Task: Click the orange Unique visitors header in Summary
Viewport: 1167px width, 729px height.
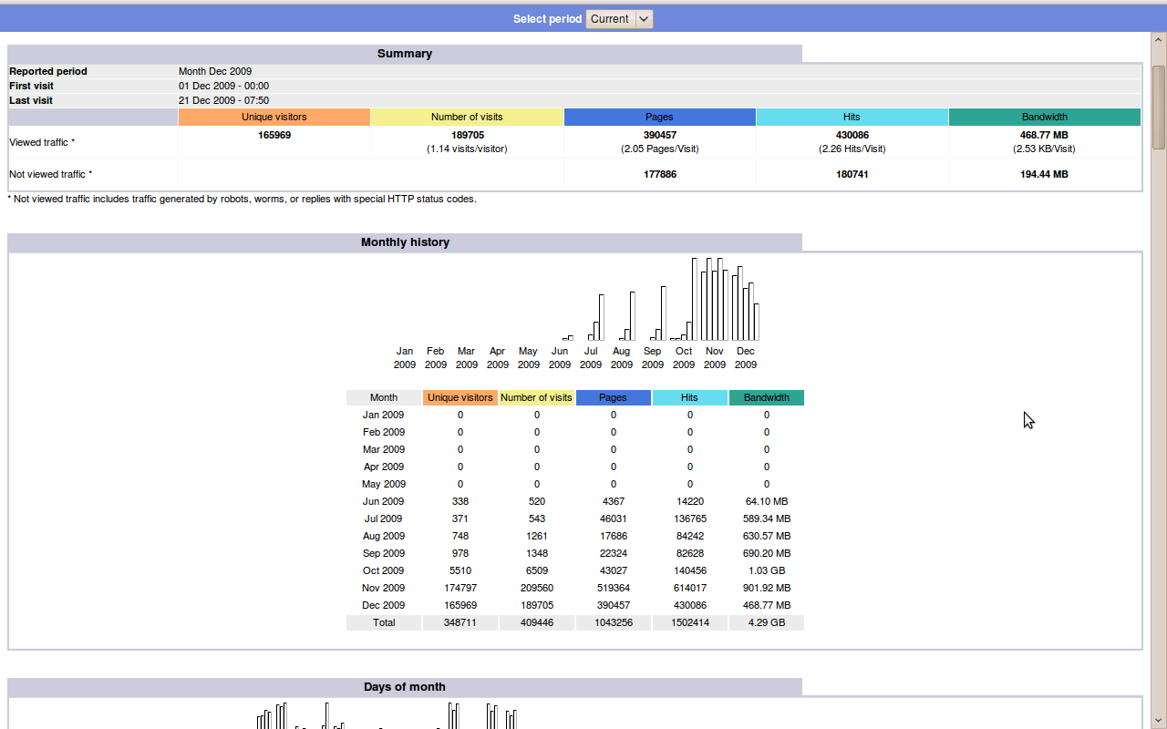Action: pos(274,117)
